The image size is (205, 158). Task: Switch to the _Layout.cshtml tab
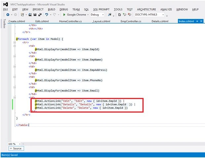(x=101, y=21)
